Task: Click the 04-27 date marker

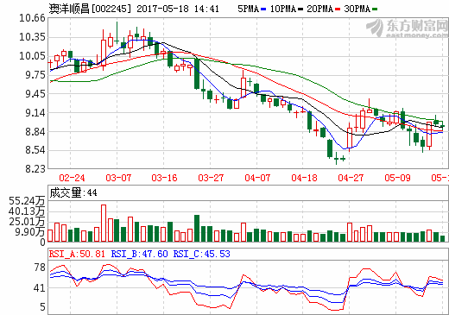Action: pyautogui.click(x=351, y=178)
